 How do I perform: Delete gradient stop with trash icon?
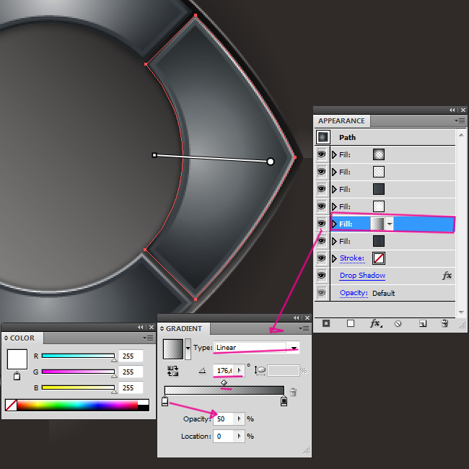(293, 393)
